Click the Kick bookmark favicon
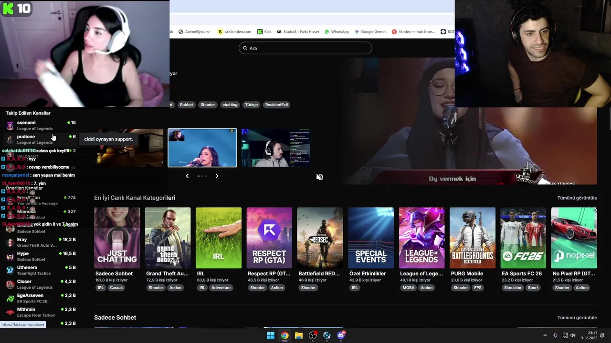The width and height of the screenshot is (611, 343). click(x=260, y=32)
